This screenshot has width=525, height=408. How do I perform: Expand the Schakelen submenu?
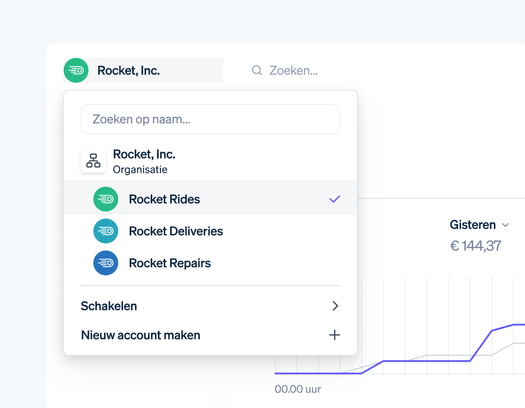pyautogui.click(x=335, y=306)
